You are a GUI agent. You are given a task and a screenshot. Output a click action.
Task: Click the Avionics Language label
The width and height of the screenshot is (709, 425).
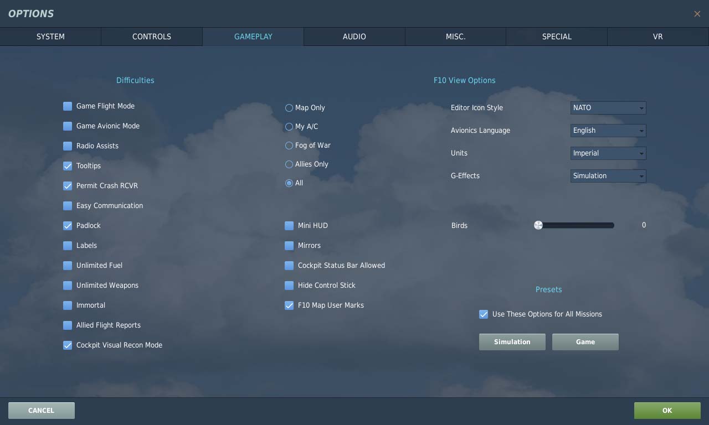480,131
